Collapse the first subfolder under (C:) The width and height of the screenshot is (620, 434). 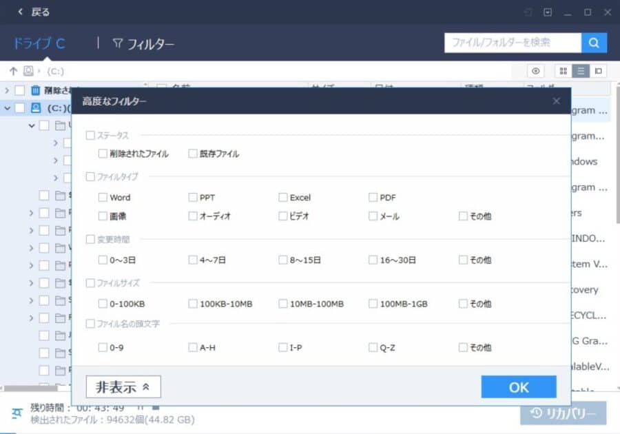point(32,125)
